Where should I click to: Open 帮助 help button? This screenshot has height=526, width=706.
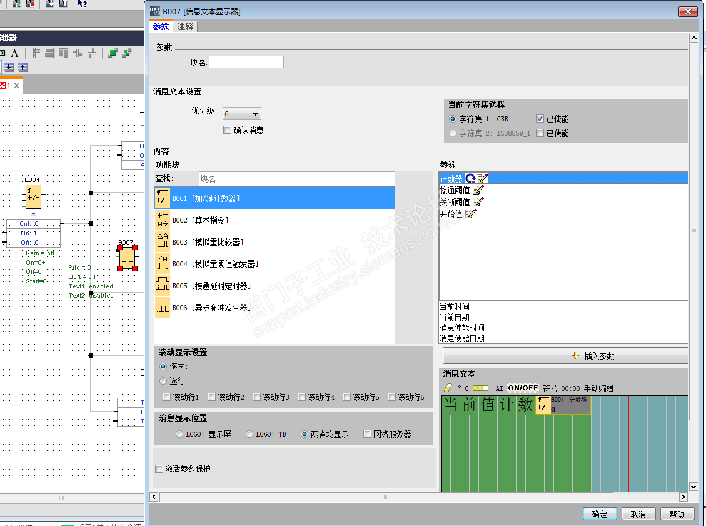677,514
